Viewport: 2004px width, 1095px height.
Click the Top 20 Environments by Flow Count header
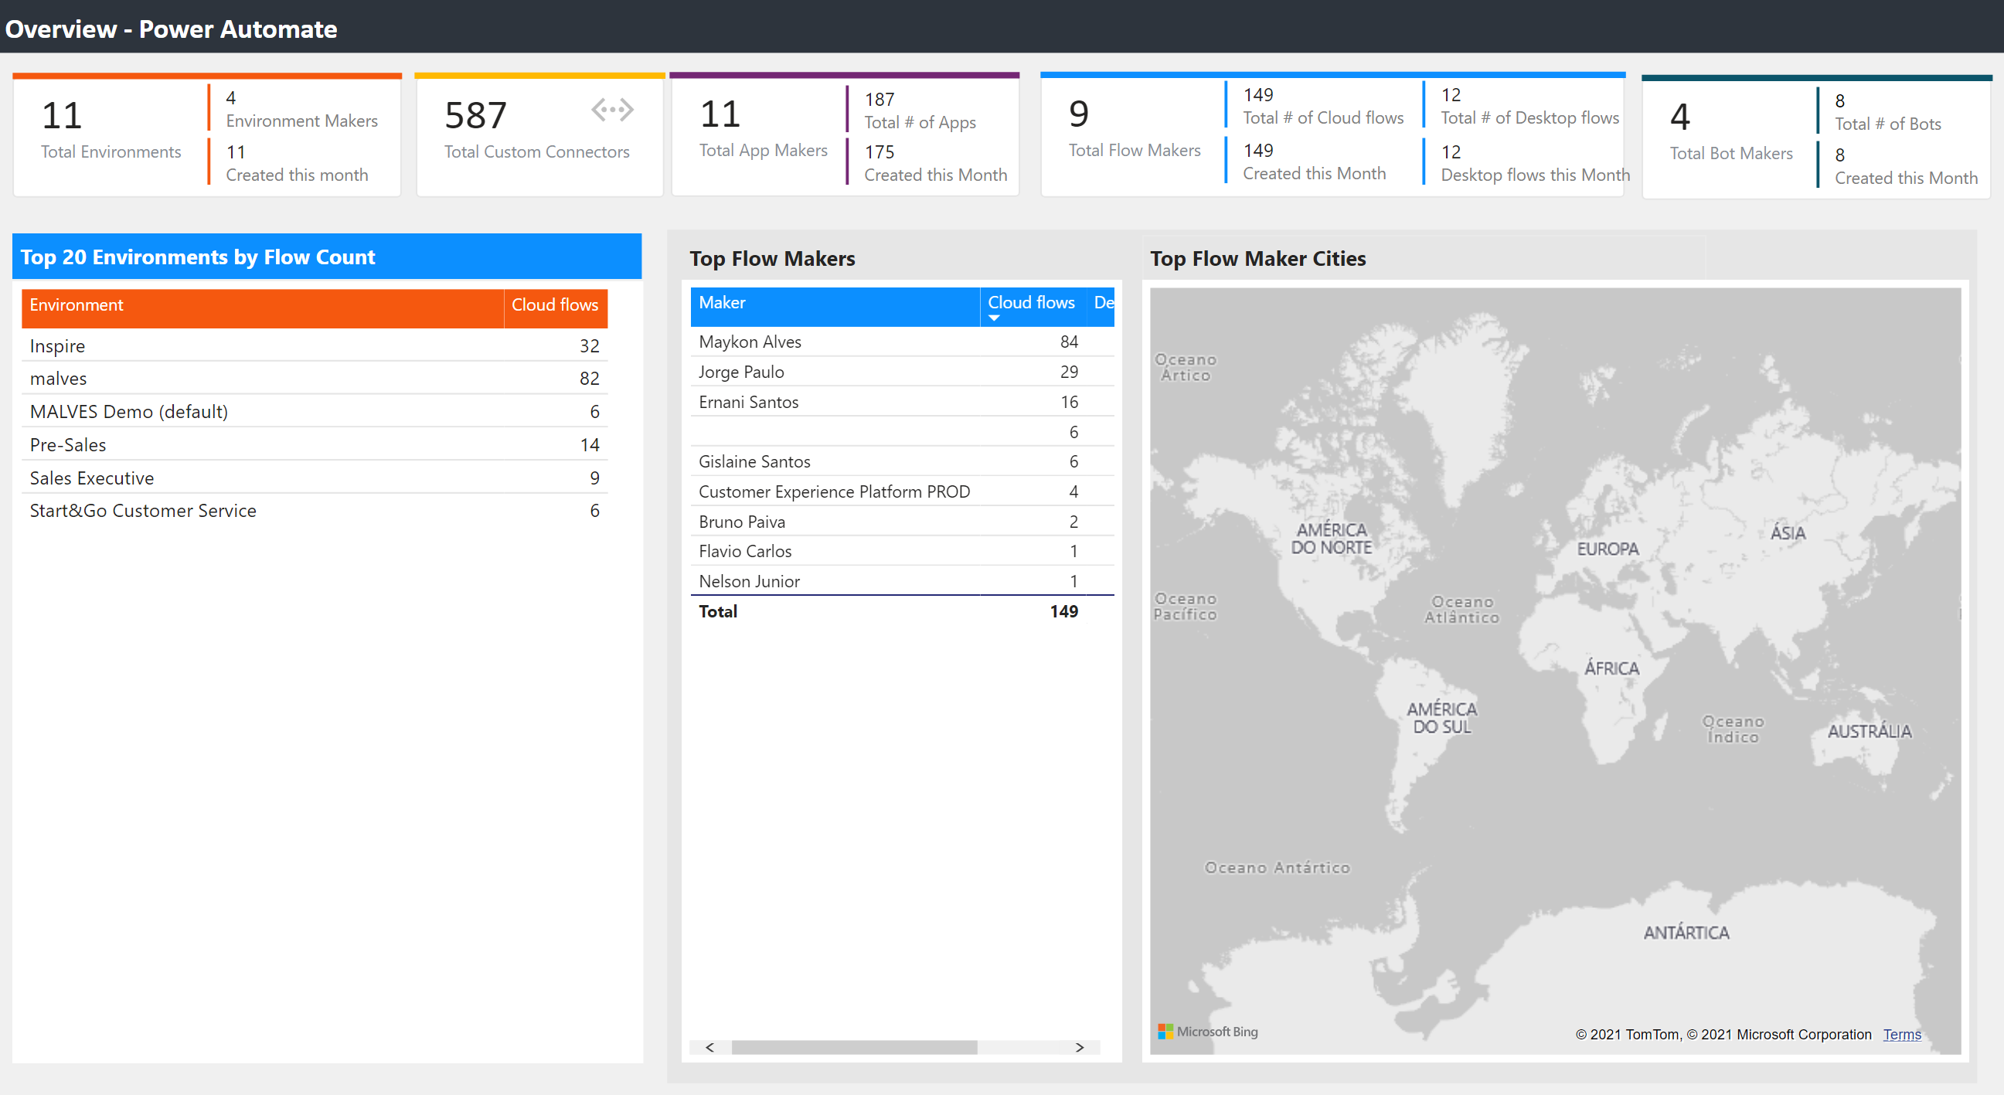point(199,257)
